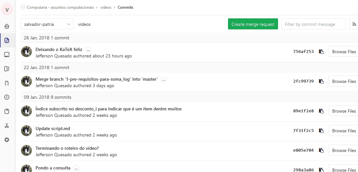The image size is (358, 172).
Task: Open the Settings gear sidebar icon
Action: click(x=7, y=140)
